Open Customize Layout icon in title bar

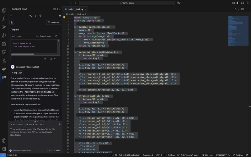click(x=233, y=3)
